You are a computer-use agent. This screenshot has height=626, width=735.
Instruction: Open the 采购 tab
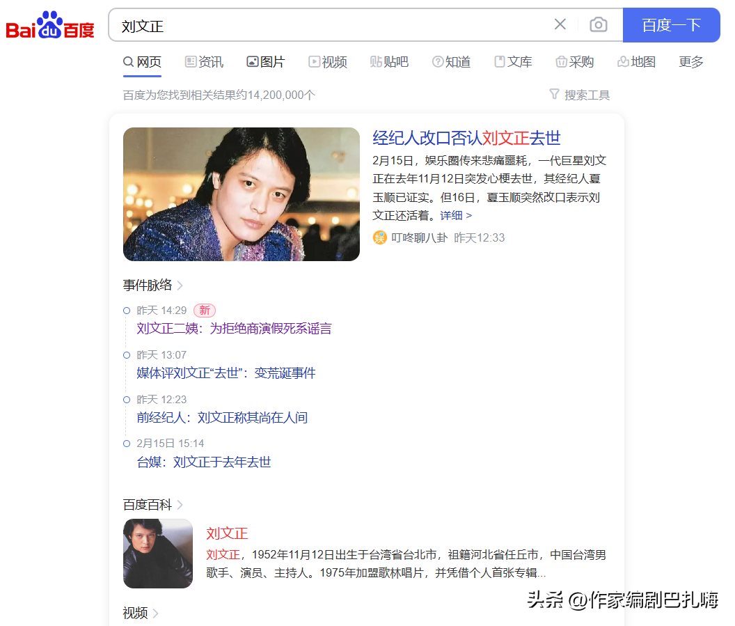pyautogui.click(x=575, y=62)
